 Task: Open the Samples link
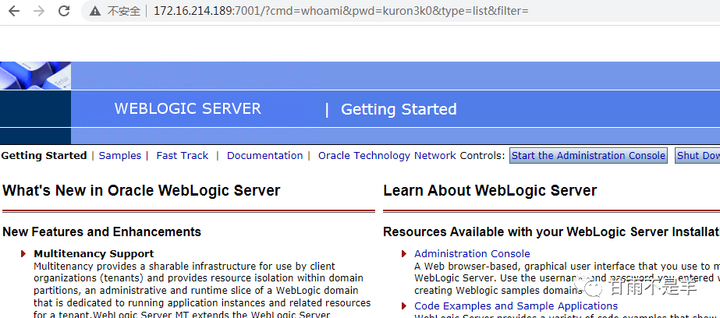click(120, 156)
